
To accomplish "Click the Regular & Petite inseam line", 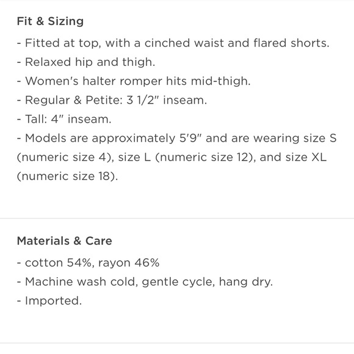I will [112, 100].
